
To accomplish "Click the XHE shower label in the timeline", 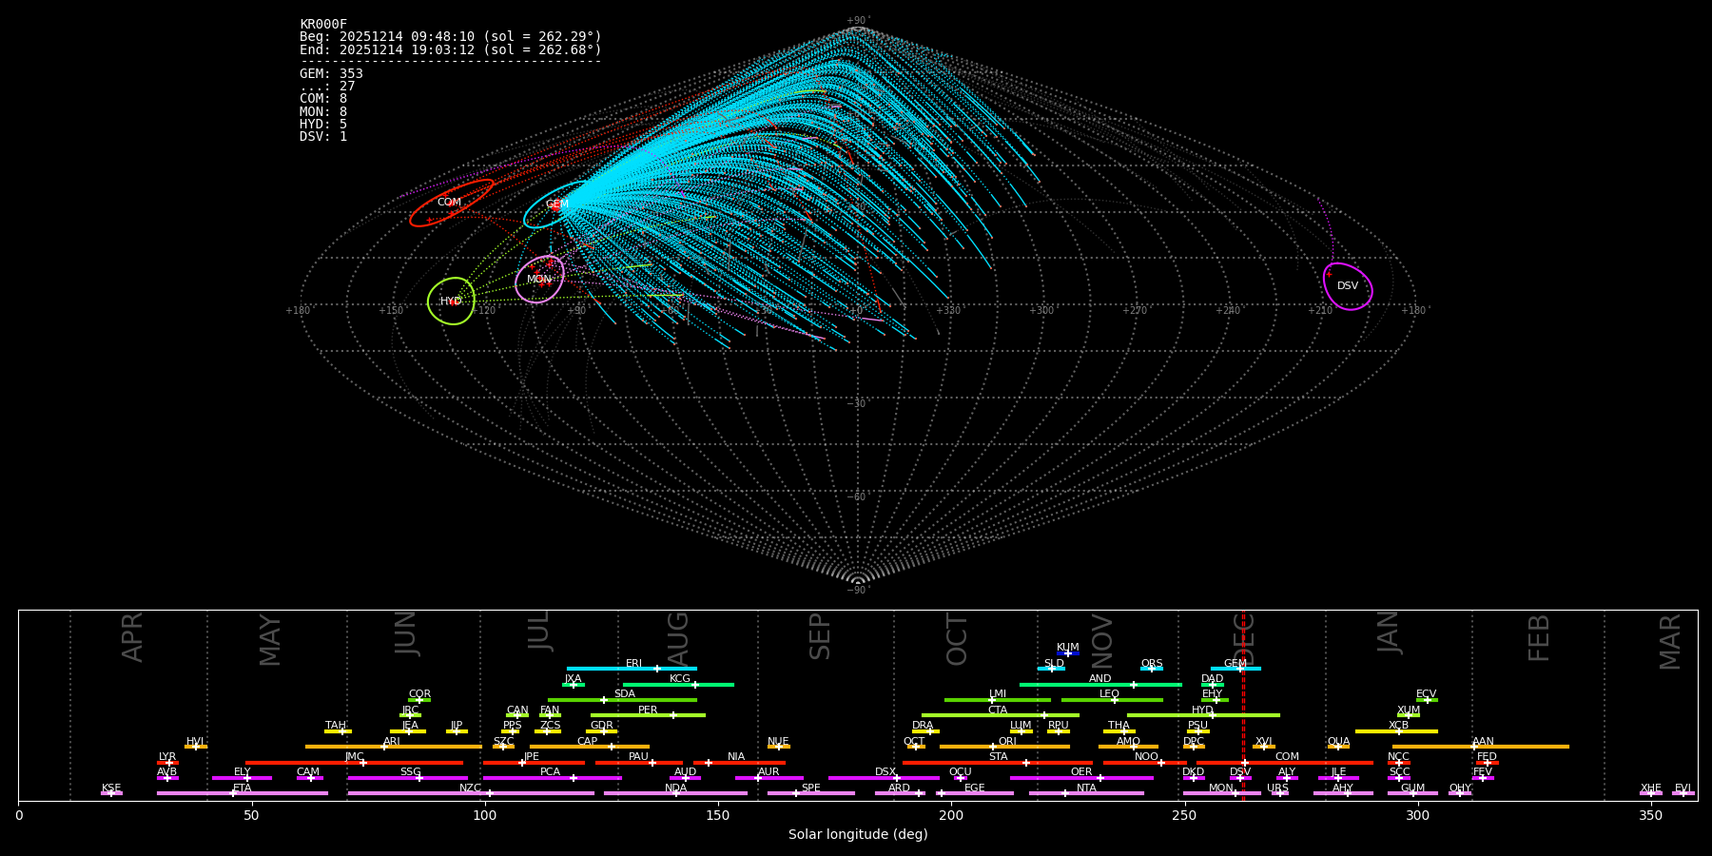I will point(1650,788).
